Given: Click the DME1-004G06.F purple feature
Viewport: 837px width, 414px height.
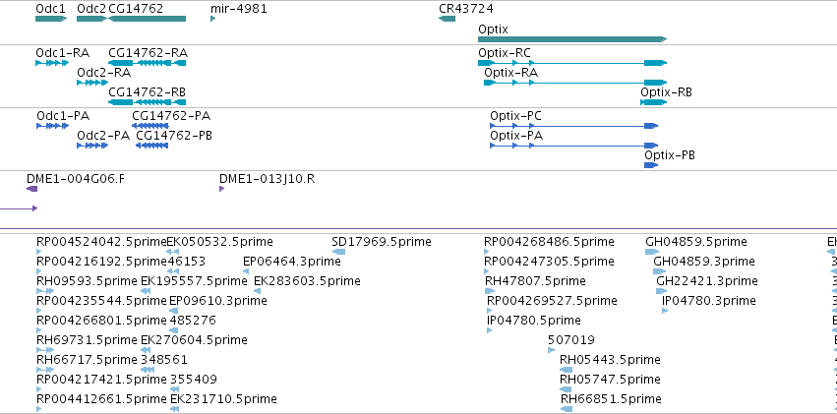Looking at the screenshot, I should pyautogui.click(x=32, y=189).
